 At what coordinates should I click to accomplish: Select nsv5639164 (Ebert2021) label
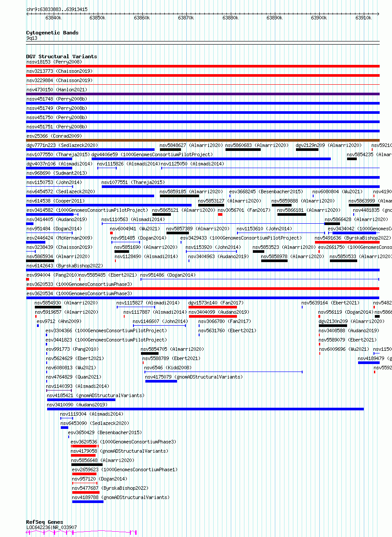pos(331,303)
